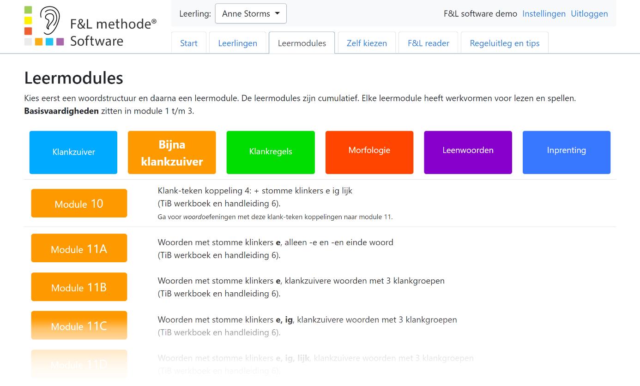Go to the Zelf kiezen tab
Screen dimensions: 640x386
(x=367, y=43)
